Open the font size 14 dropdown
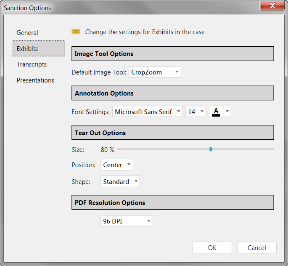288x266 pixels. point(196,112)
